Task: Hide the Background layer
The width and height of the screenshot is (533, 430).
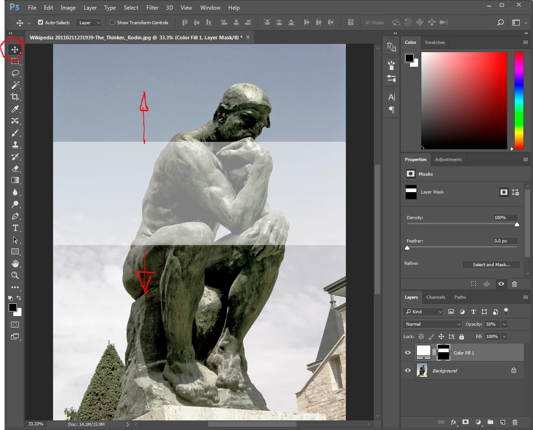Action: pyautogui.click(x=408, y=370)
